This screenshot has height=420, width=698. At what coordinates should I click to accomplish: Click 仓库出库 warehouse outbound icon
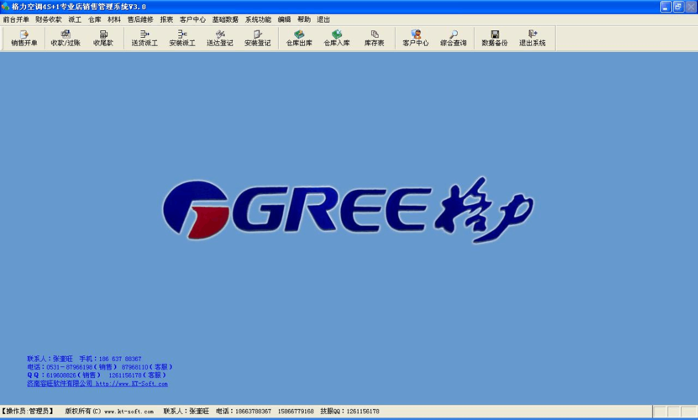click(x=299, y=38)
